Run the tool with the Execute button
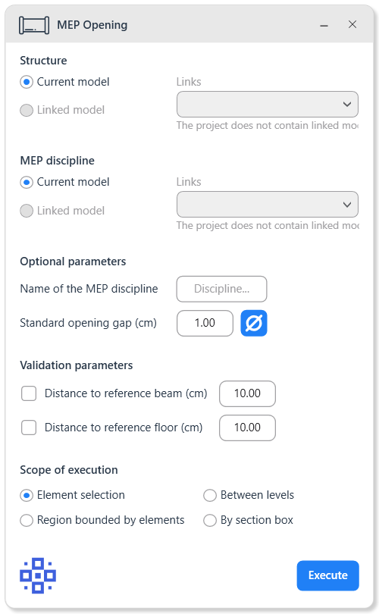 coord(327,575)
